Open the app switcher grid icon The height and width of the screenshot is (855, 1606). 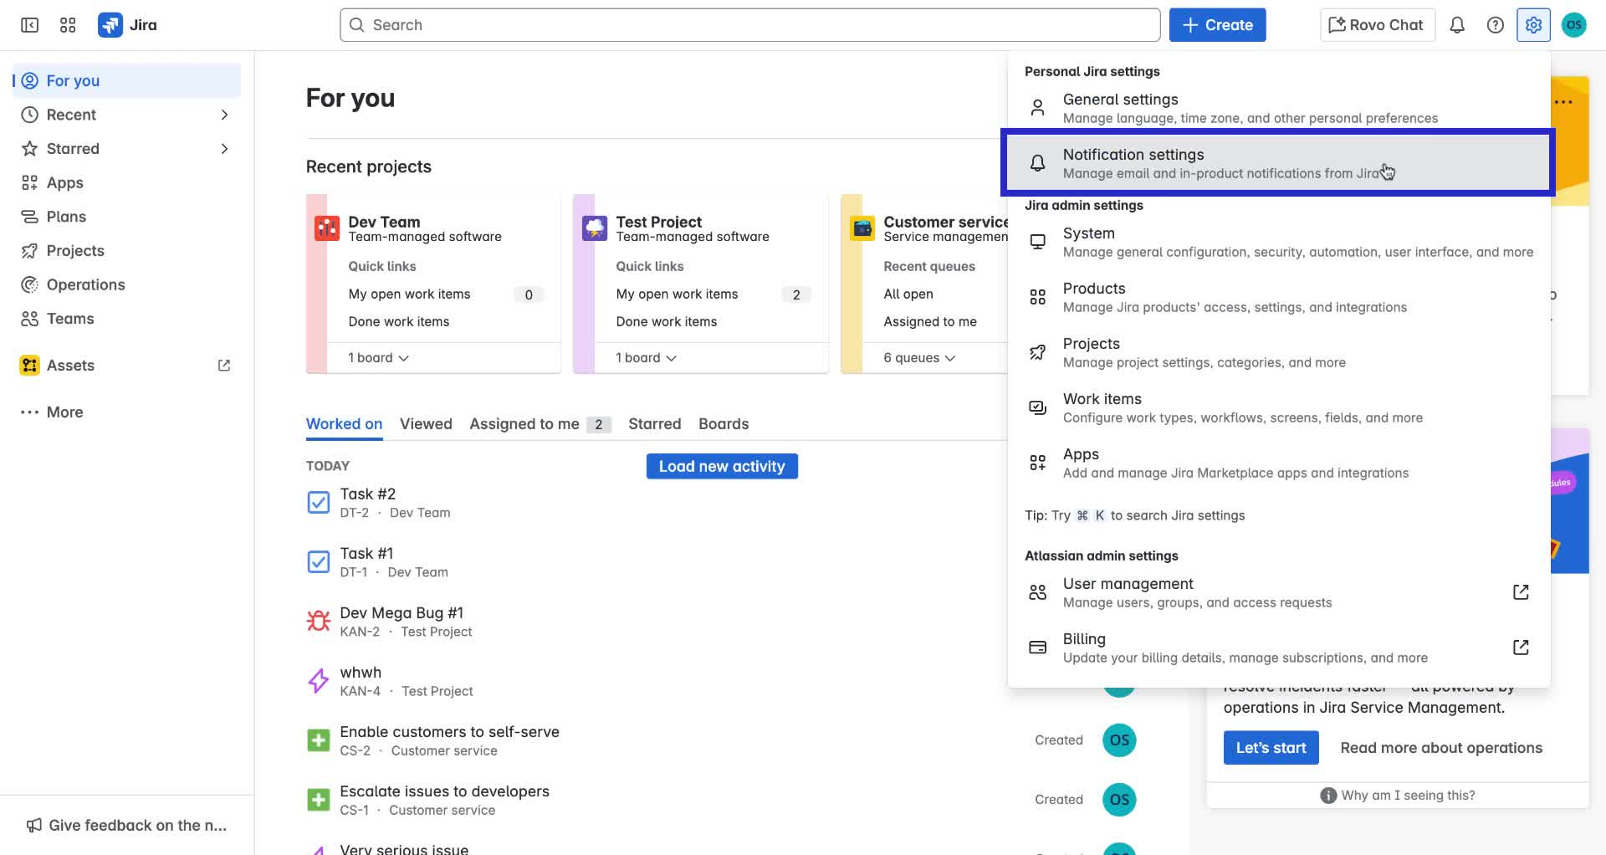tap(68, 25)
